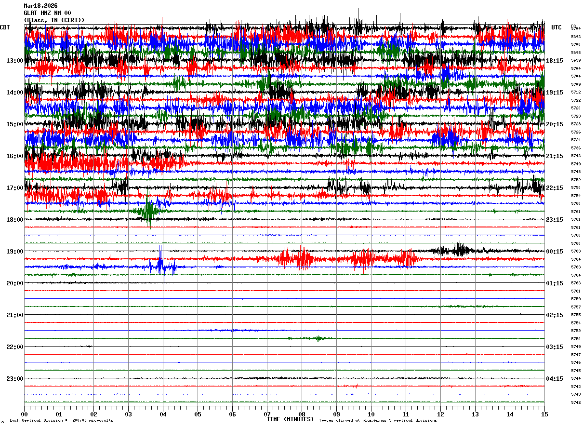This screenshot has width=583, height=427.
Task: Click the '12' minute label on the bottom axis
Action: pyautogui.click(x=440, y=414)
